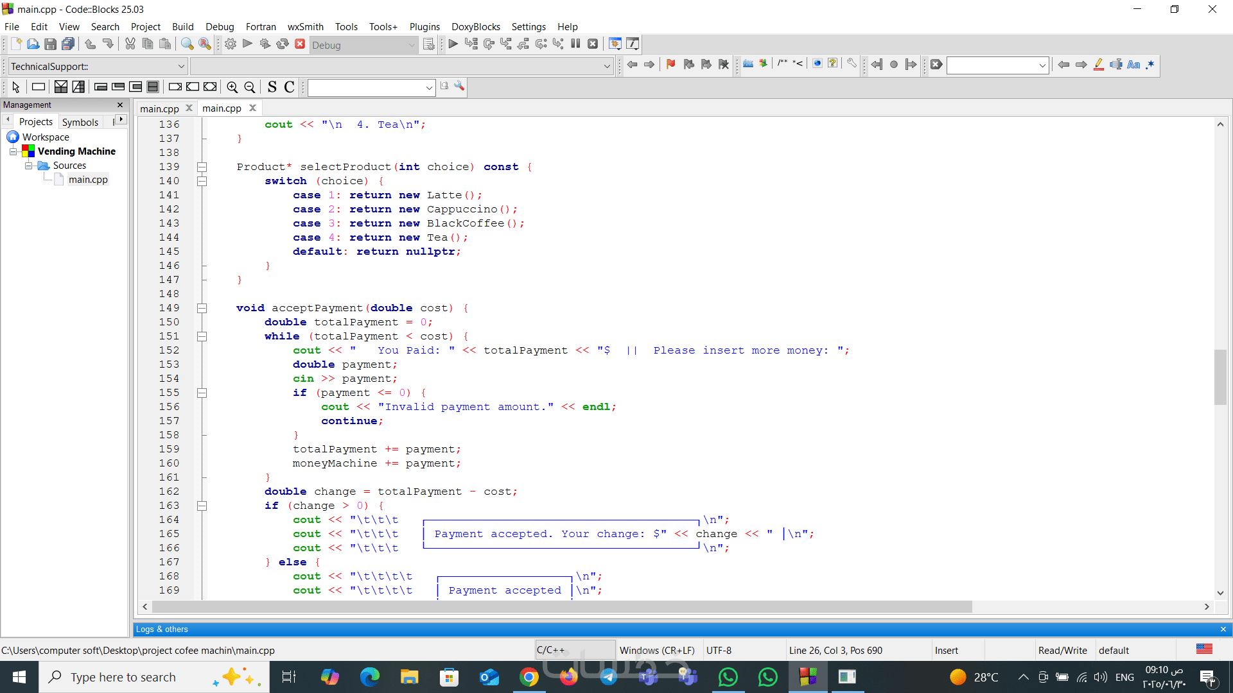Image resolution: width=1233 pixels, height=693 pixels.
Task: Run the project with green play icon
Action: (x=247, y=44)
